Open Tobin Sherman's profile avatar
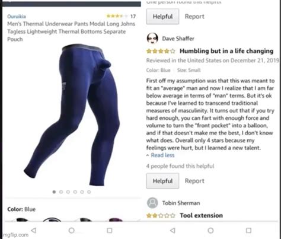The image size is (281, 239). pos(152,203)
